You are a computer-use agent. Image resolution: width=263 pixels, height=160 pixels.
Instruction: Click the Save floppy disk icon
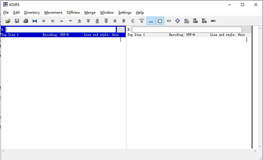[x=17, y=21]
